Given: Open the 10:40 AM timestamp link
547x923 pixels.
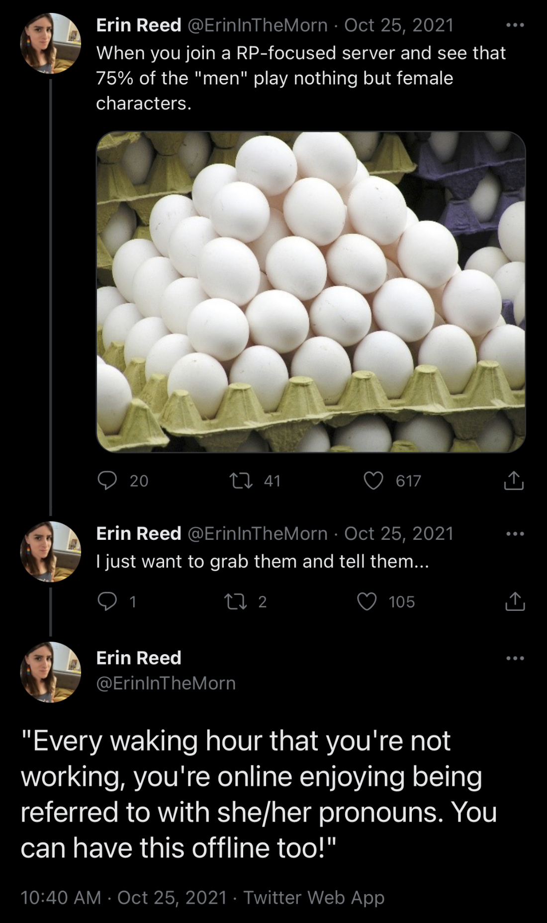Looking at the screenshot, I should click(x=61, y=898).
